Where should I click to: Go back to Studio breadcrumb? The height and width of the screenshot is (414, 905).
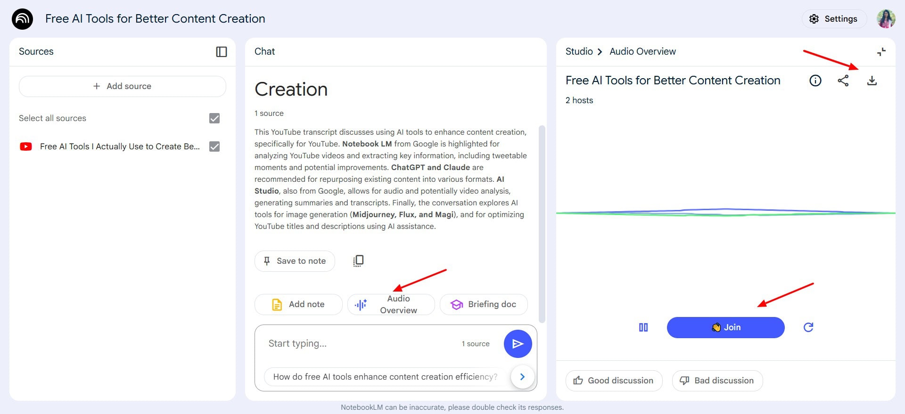[x=579, y=52]
